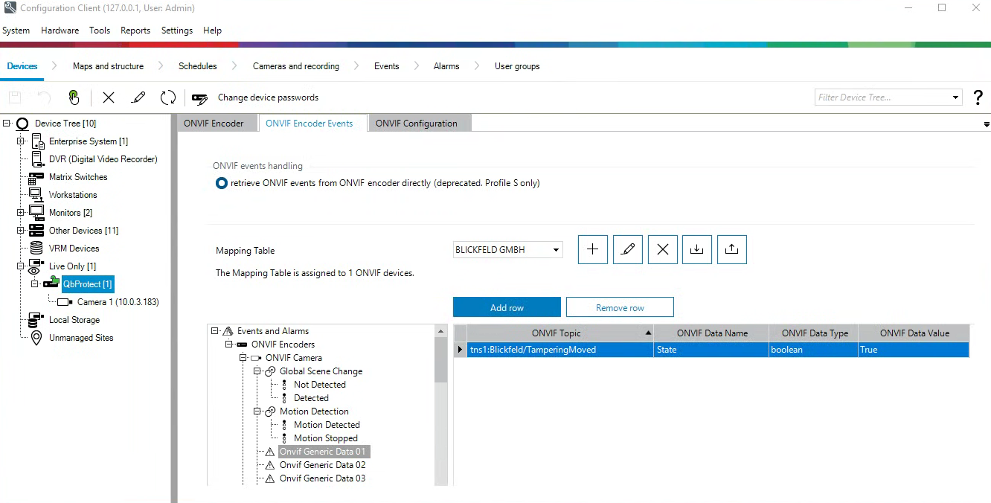Select retrieve ONVIF events directly radio button
This screenshot has width=991, height=503.
pos(221,183)
